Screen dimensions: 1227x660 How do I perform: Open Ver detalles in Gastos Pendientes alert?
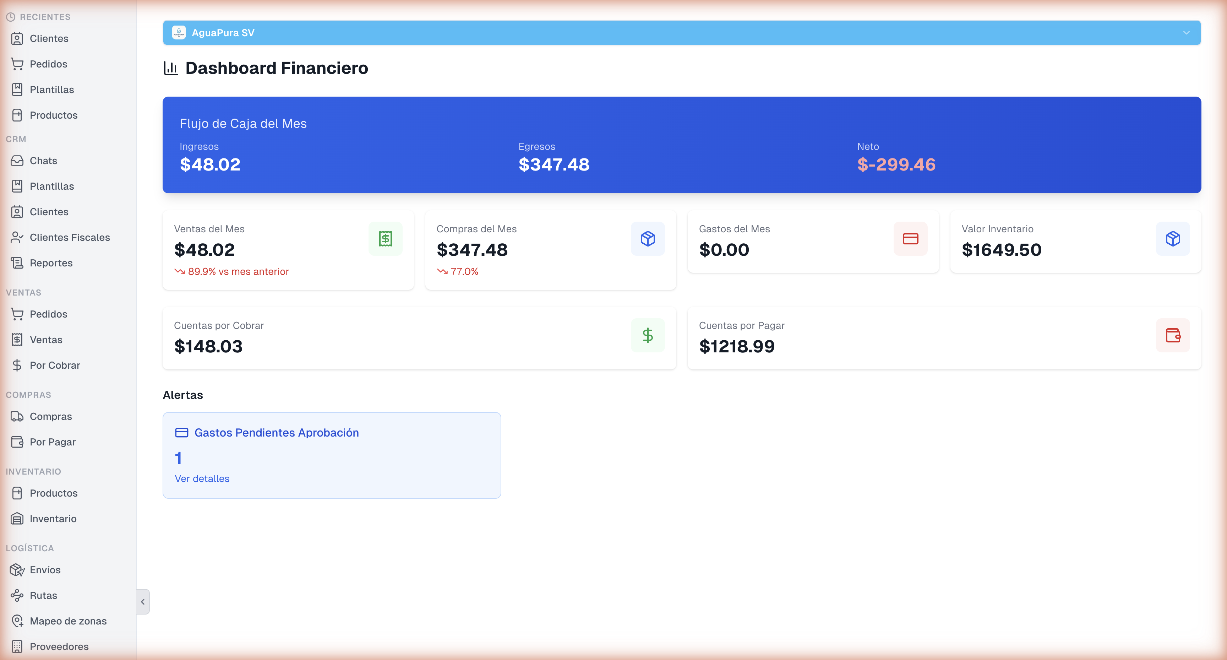(202, 478)
